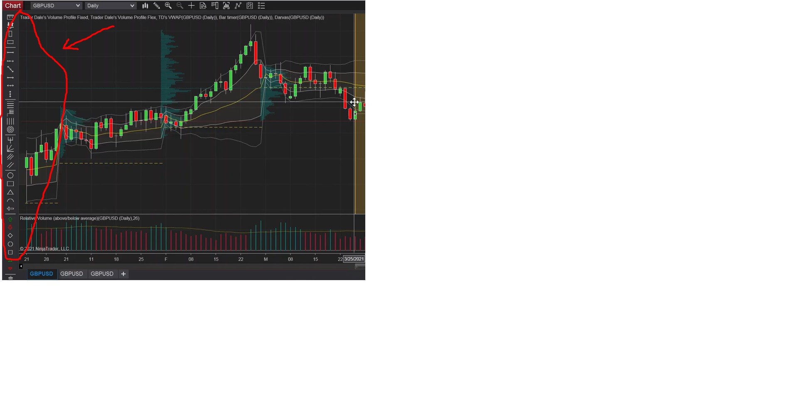Click the Trader Dale's Volume Profile indicator text
Viewport: 795px width, 393px height.
172,17
